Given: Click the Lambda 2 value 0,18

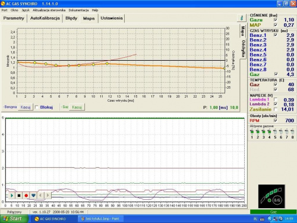Looking at the screenshot, I should click(x=289, y=104).
